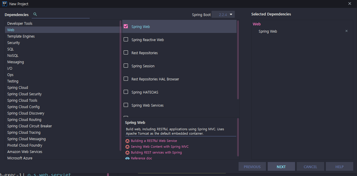Click the Spring HATEOAS label
The image size is (357, 176).
[145, 92]
